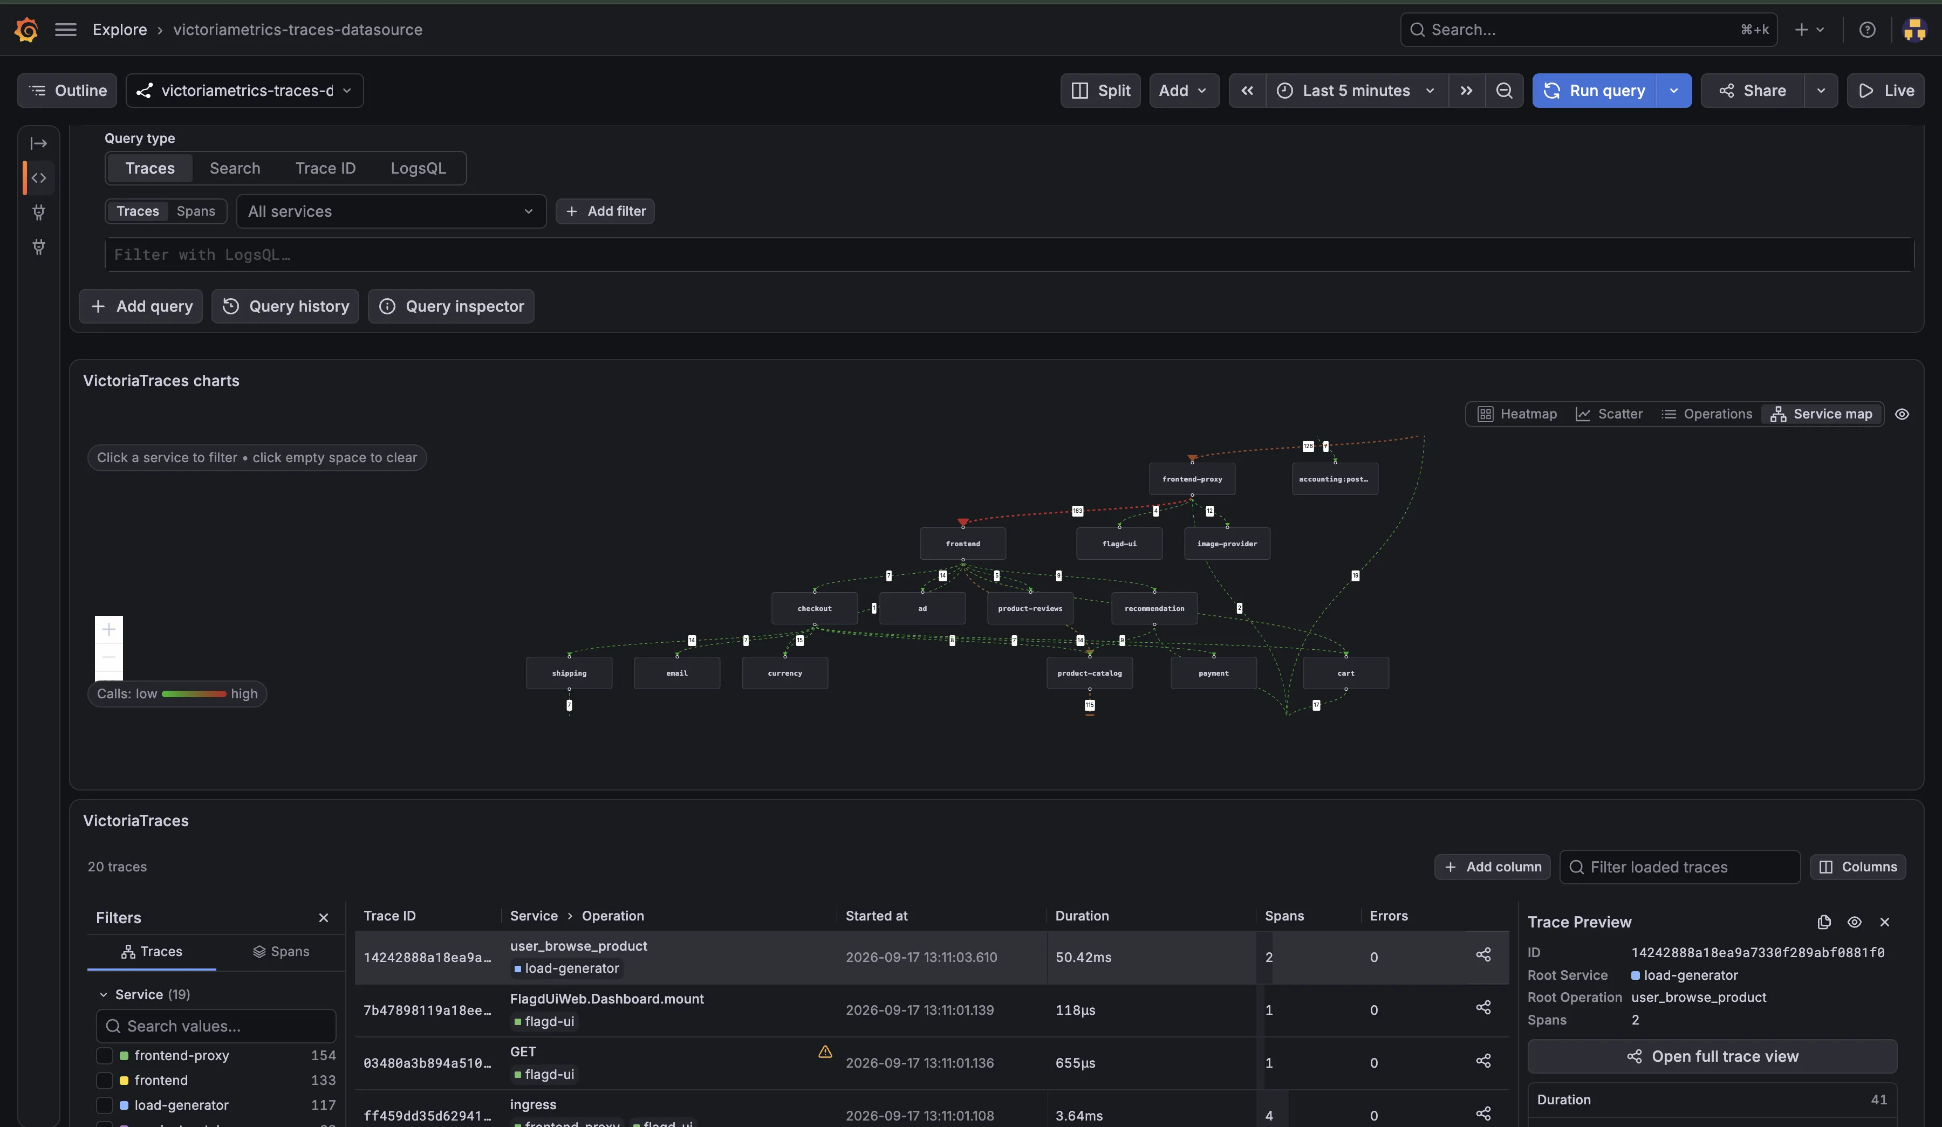Share the user_browse_product trace row
Viewport: 1942px width, 1127px height.
(x=1483, y=954)
